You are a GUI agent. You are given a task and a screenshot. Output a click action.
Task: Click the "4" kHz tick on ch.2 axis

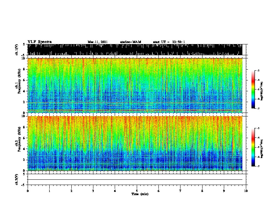(x=24, y=149)
